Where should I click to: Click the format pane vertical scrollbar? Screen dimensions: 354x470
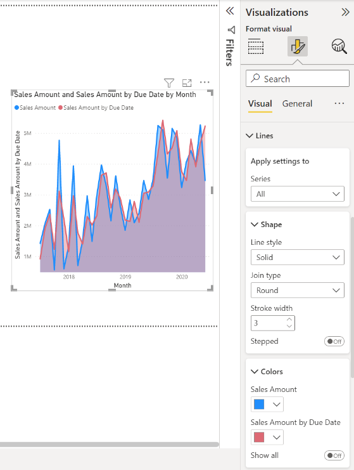pos(352,297)
